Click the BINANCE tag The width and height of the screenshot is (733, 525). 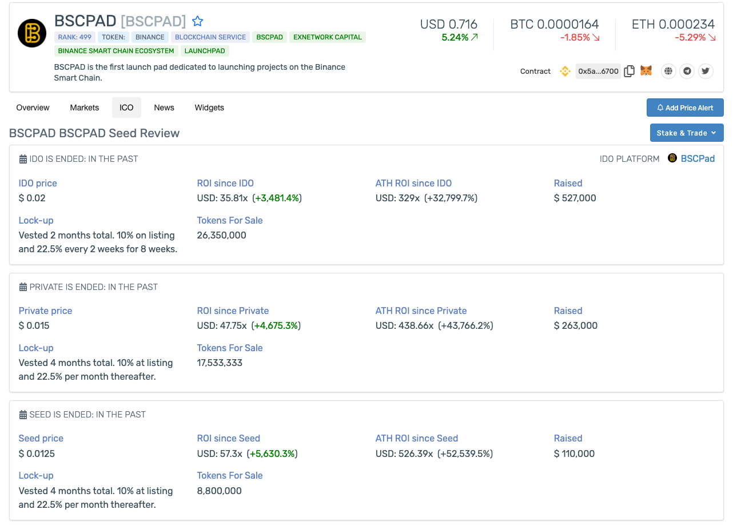point(150,37)
